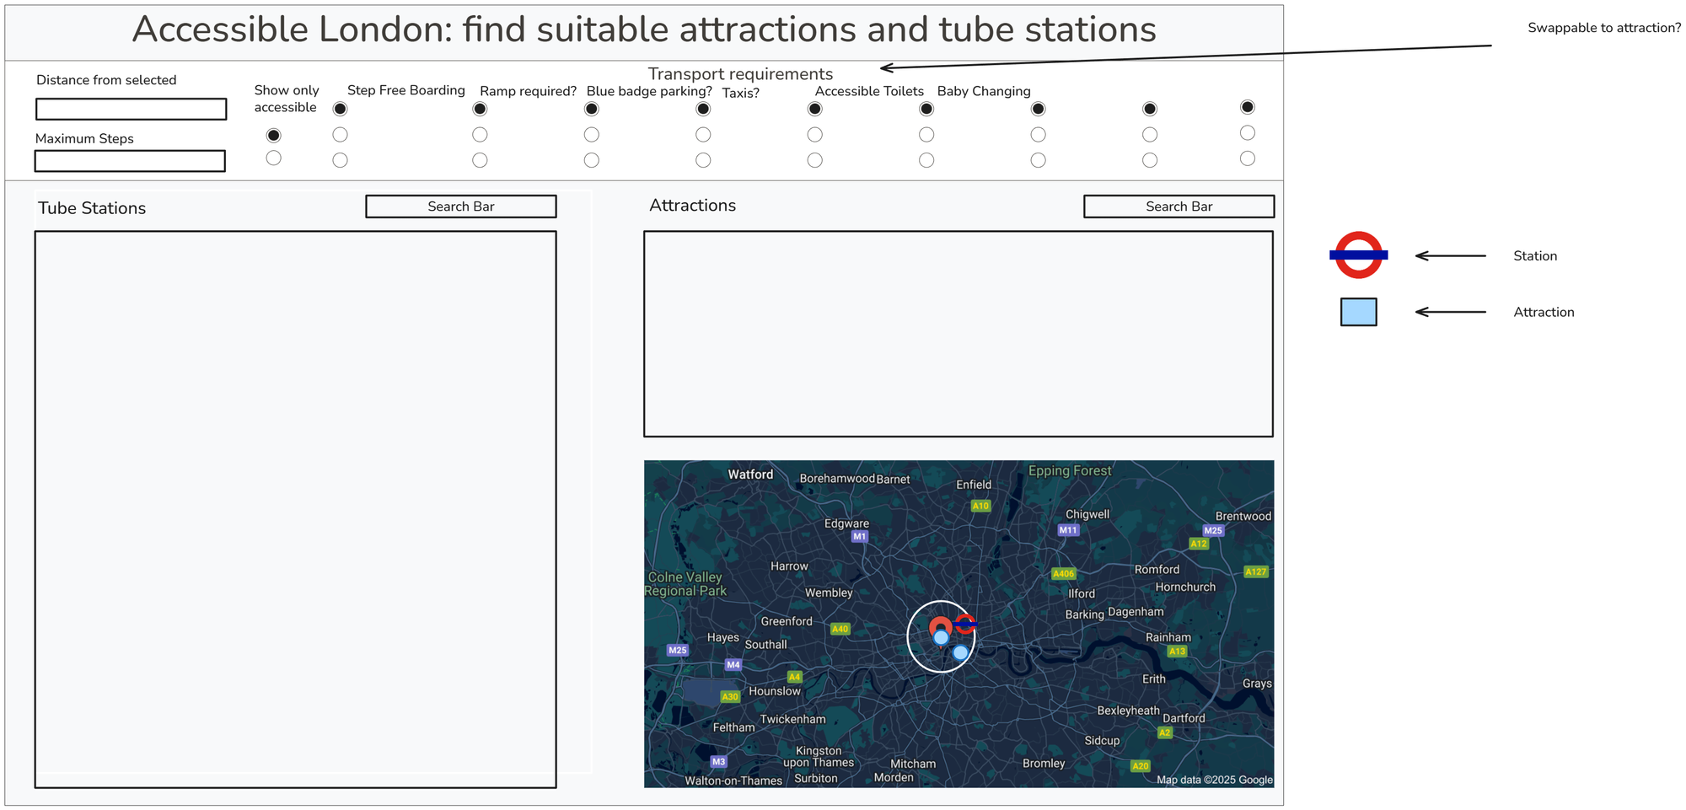Click the Swappable to attraction? note
Screen dimensions: 1686x810
coord(1603,28)
